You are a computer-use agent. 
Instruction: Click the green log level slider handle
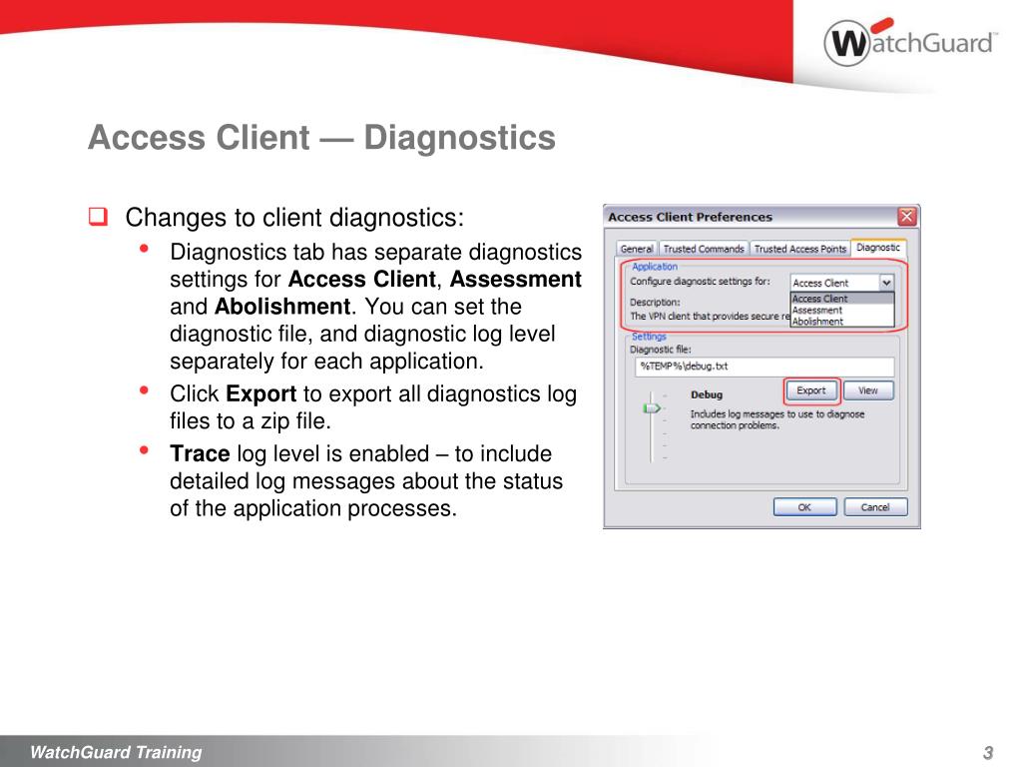tap(651, 408)
